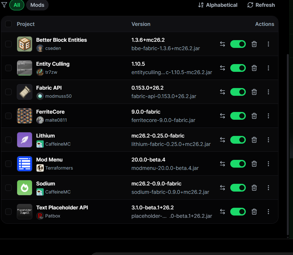Image resolution: width=293 pixels, height=255 pixels.
Task: Check the Sodium row checkbox
Action: click(8, 187)
